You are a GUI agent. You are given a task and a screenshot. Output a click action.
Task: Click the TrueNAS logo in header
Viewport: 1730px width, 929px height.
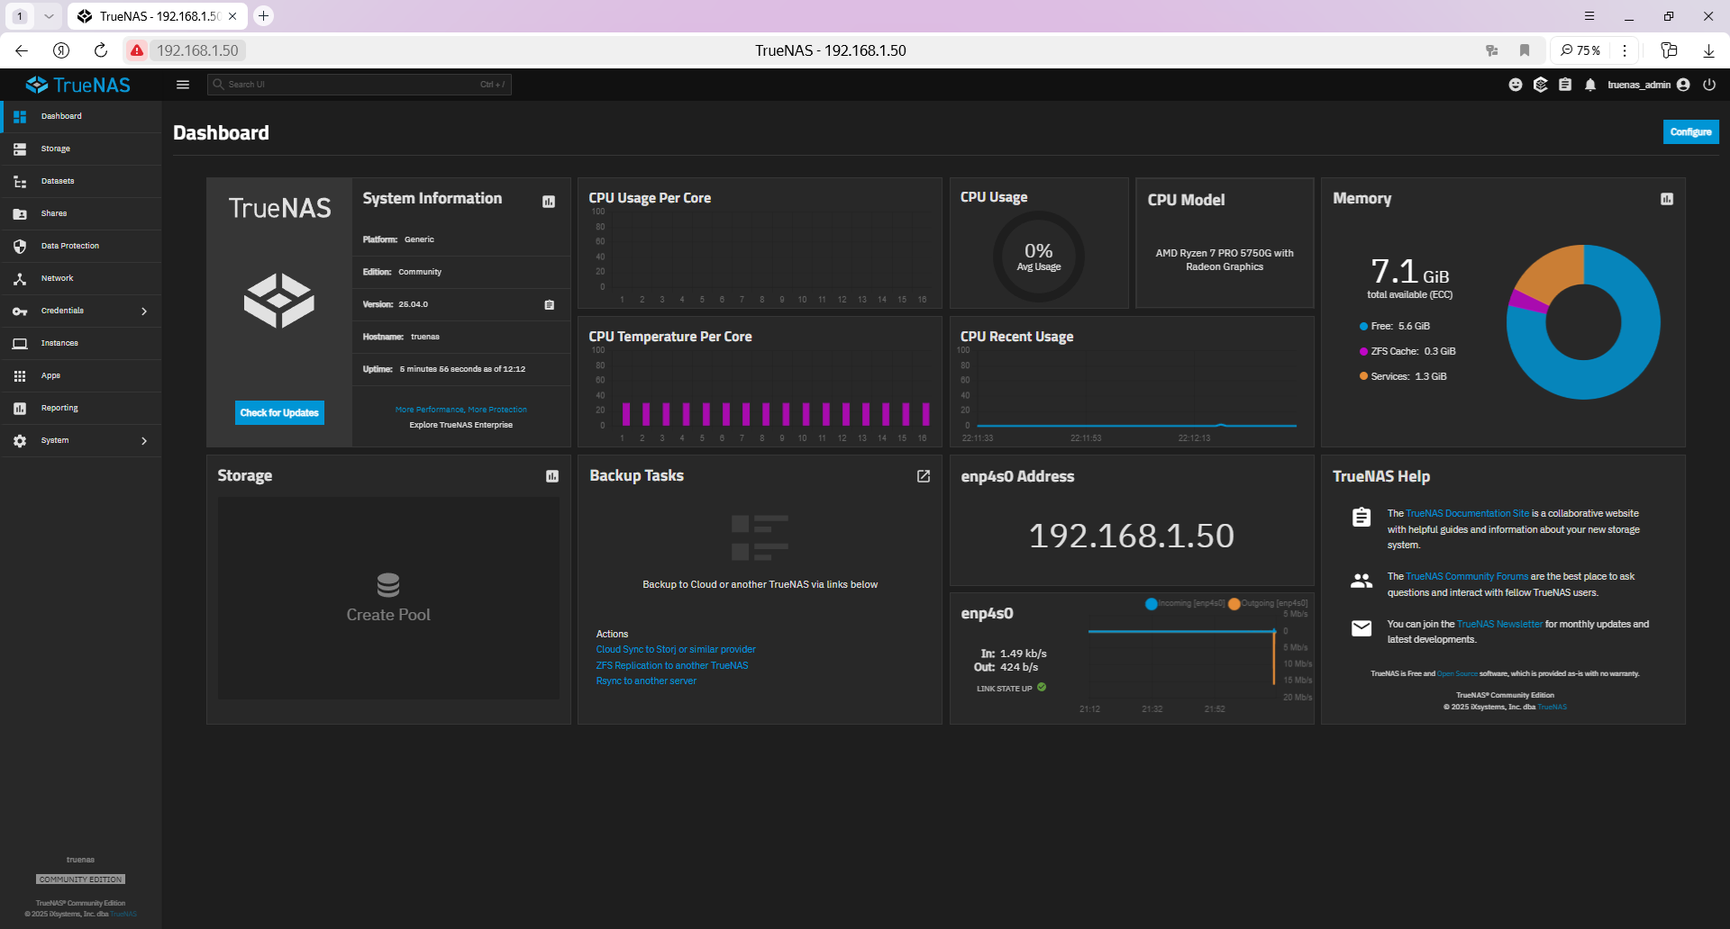click(x=78, y=85)
